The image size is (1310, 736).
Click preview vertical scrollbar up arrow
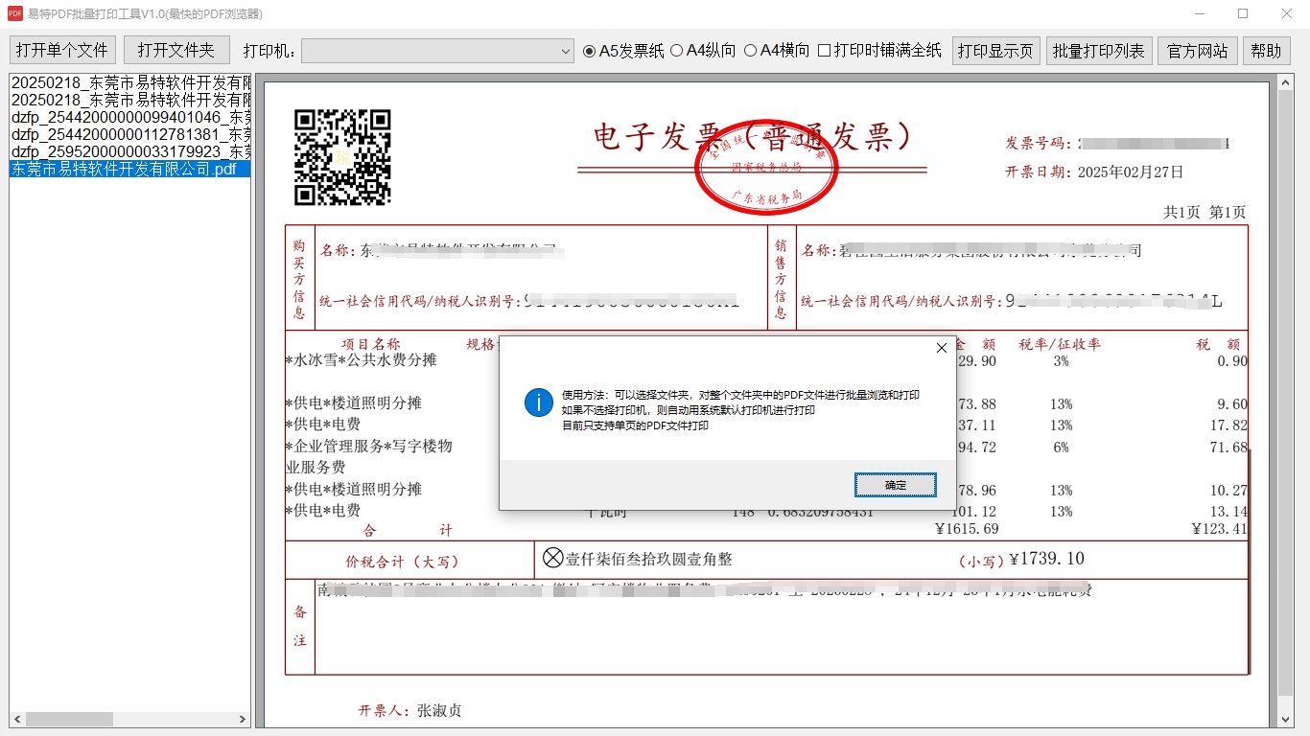1287,82
